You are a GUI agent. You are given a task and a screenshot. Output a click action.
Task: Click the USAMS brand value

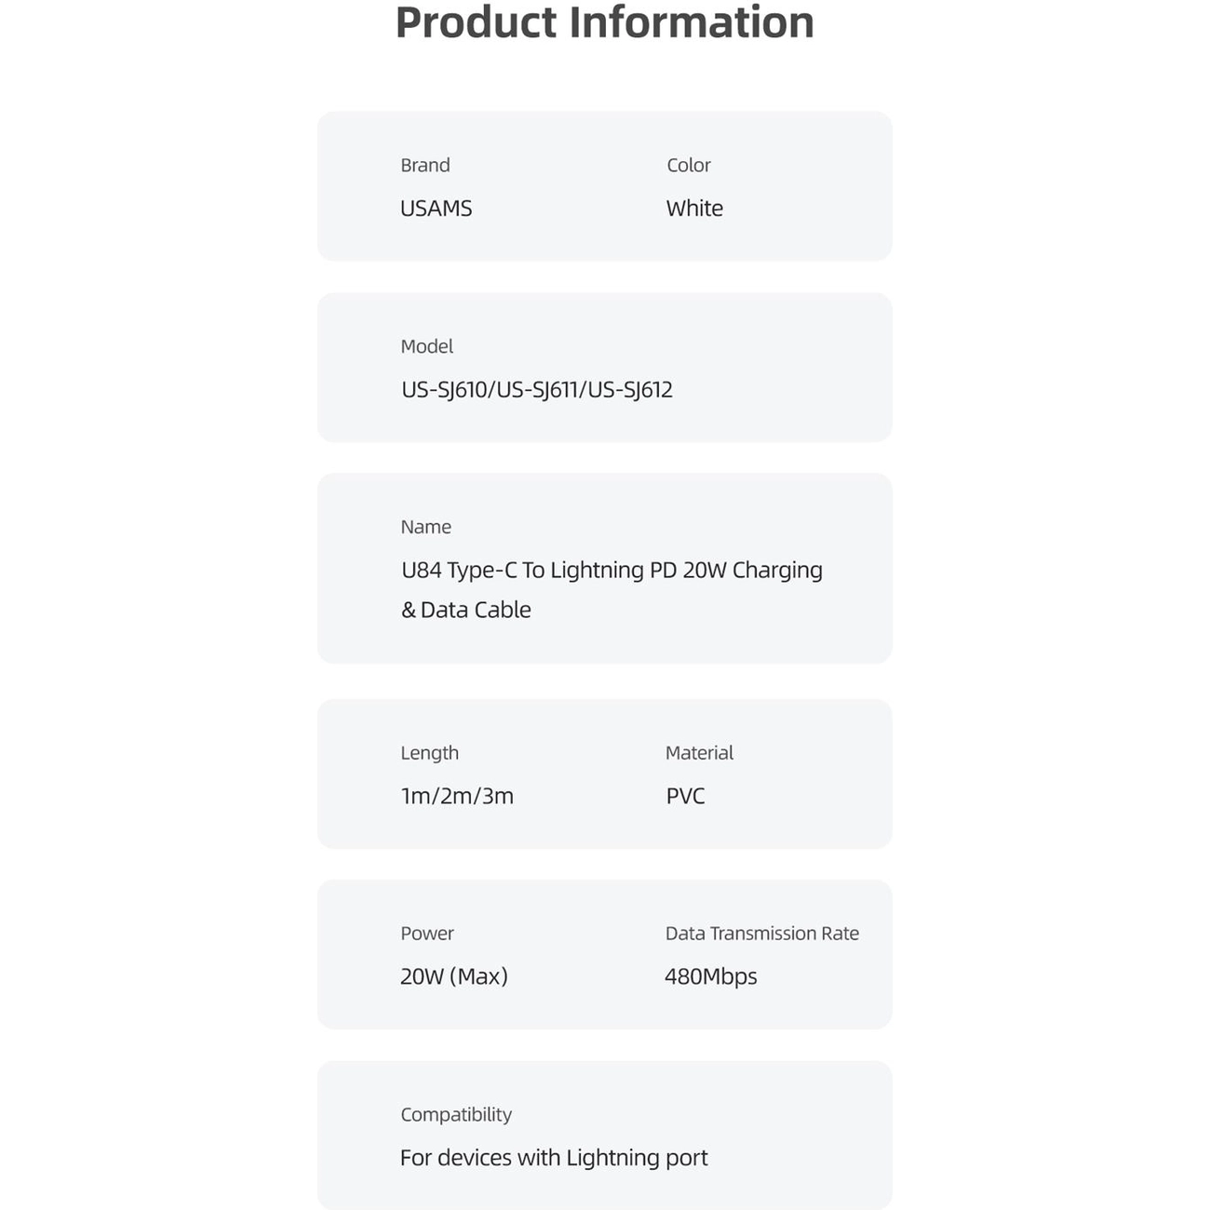pyautogui.click(x=436, y=208)
